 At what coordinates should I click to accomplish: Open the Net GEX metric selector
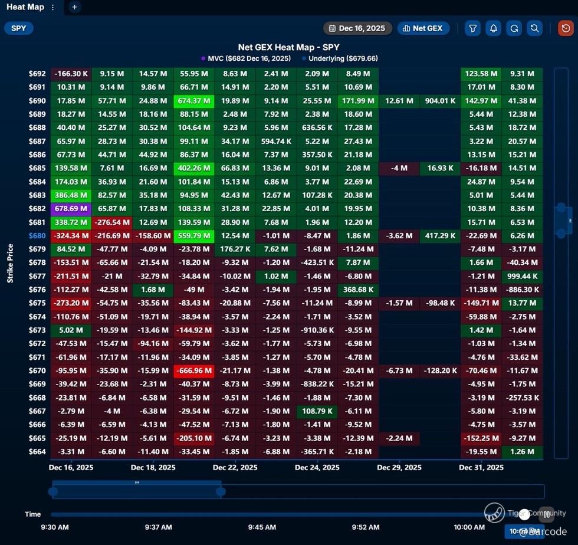pos(423,28)
